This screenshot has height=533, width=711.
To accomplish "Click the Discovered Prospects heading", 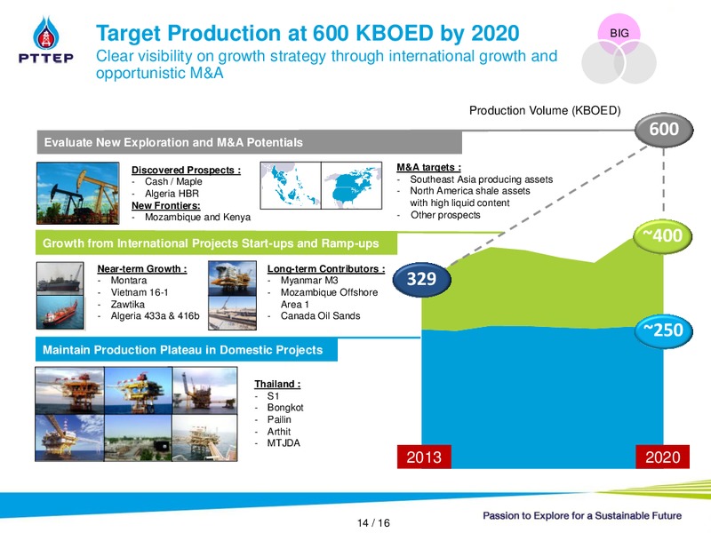I will (x=186, y=170).
